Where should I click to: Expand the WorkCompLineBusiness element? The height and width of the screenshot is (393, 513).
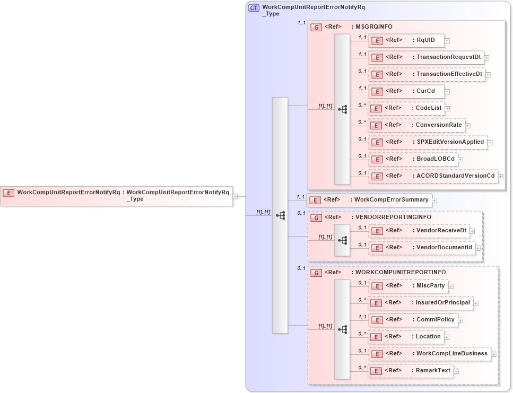click(x=493, y=353)
